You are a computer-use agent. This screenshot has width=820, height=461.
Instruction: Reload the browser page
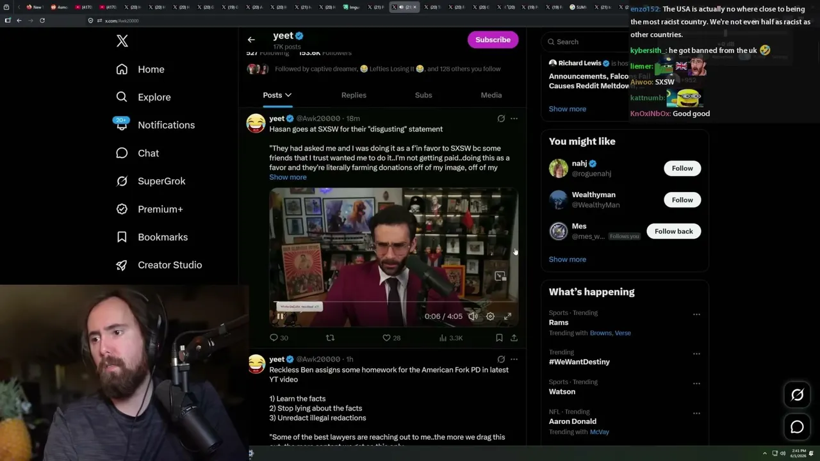coord(42,20)
